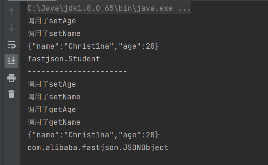The width and height of the screenshot is (268, 165).
Task: Click the 调用了getName output line
Action: tap(54, 122)
